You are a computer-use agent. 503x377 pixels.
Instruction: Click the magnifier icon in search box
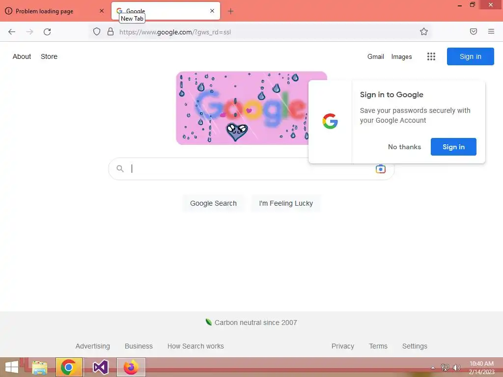[x=120, y=169]
